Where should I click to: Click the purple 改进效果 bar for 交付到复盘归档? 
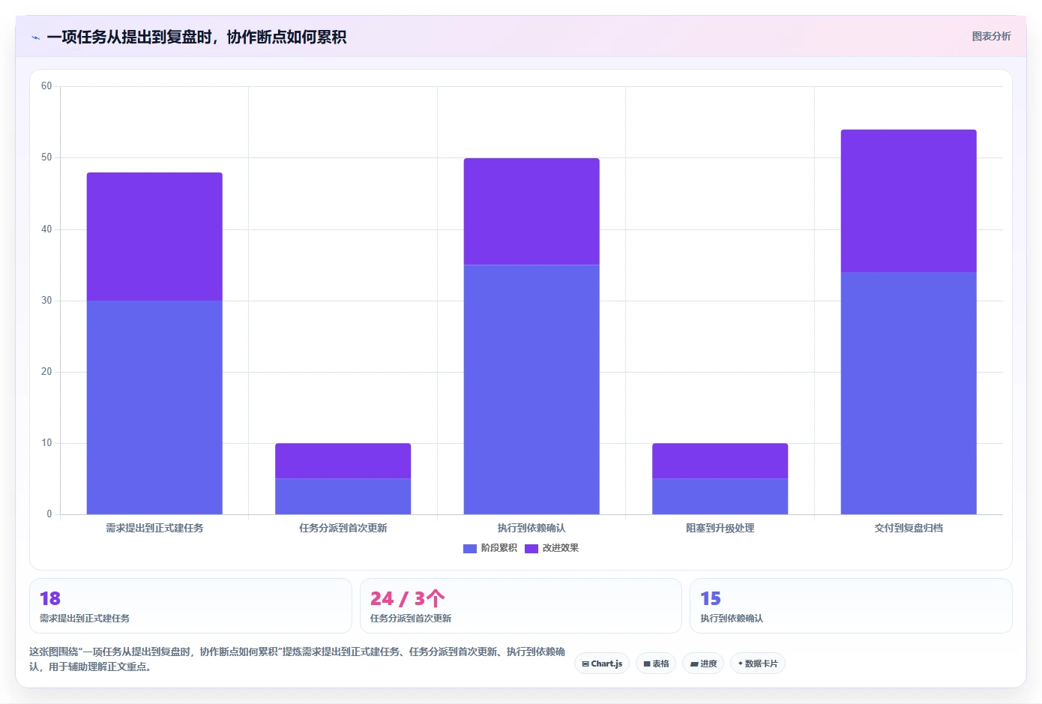tap(909, 201)
